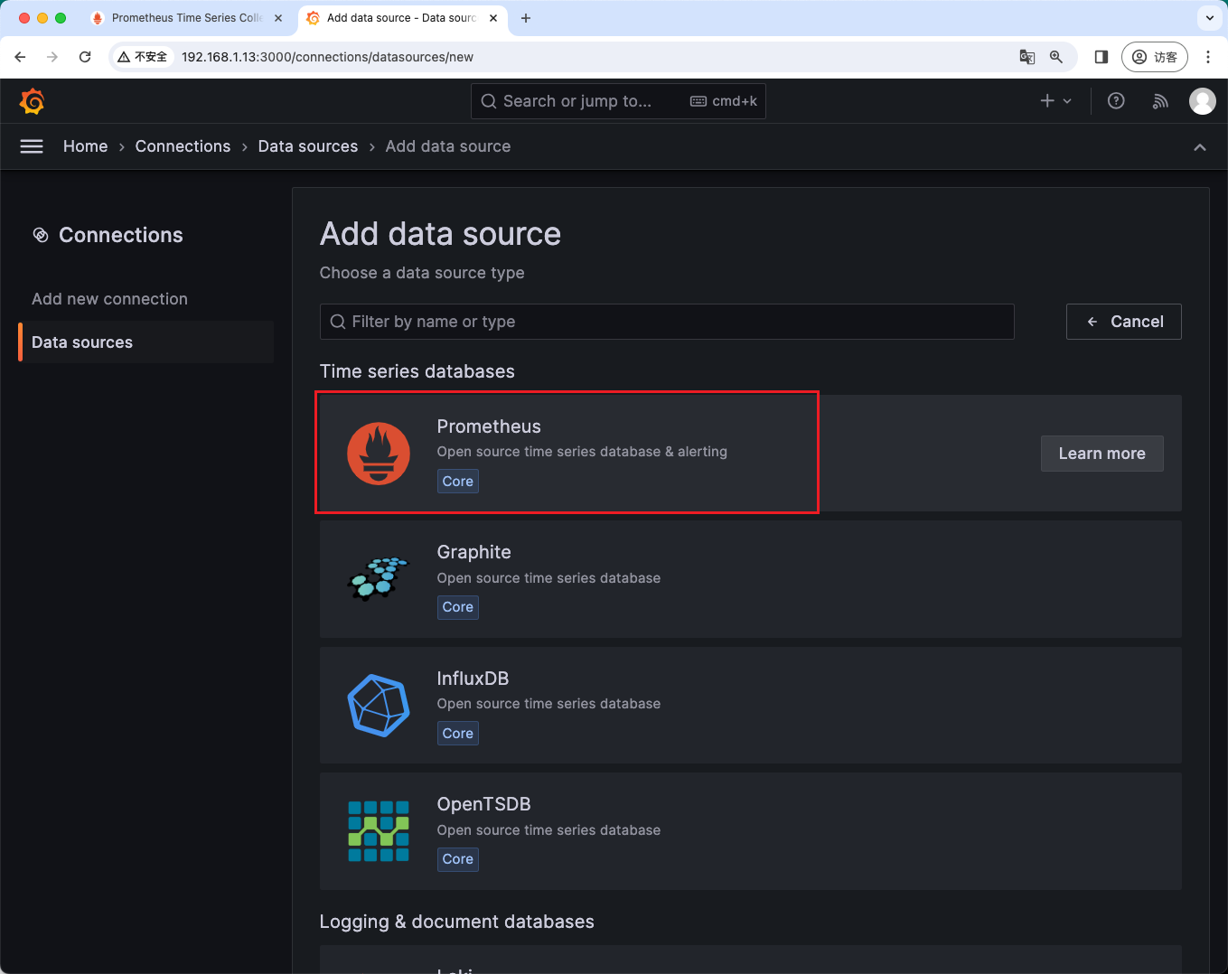
Task: Click the Core badge under Graphite
Action: (458, 607)
